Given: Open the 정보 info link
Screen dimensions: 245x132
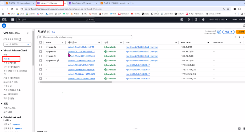Looking at the screenshot, I should pyautogui.click(x=53, y=32).
